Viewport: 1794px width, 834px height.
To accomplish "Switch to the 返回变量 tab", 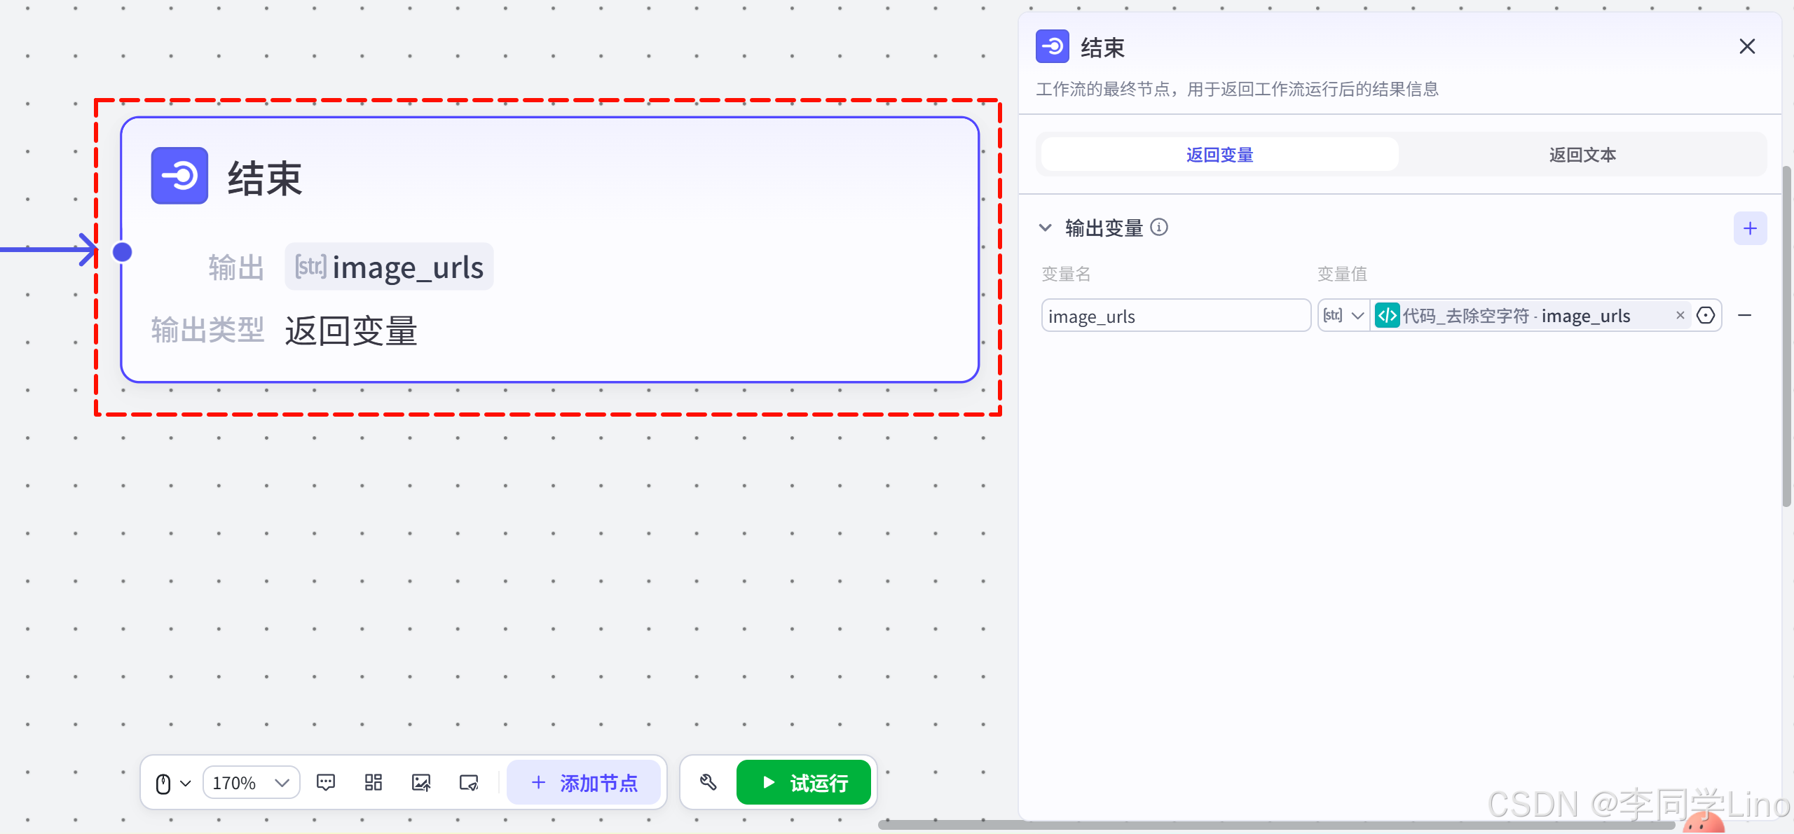I will coord(1219,155).
